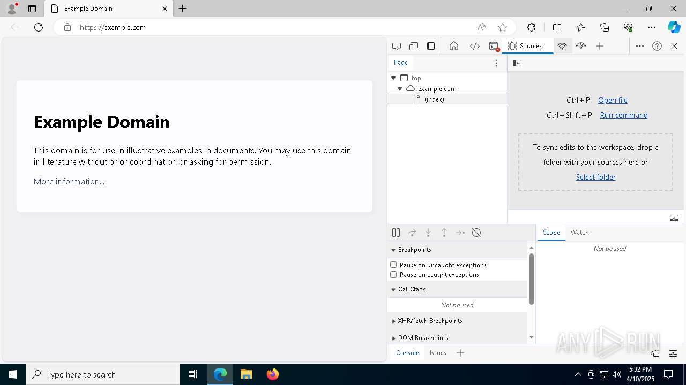Deactivate breakpoints icon
Screen dimensions: 686x385
[x=476, y=233]
